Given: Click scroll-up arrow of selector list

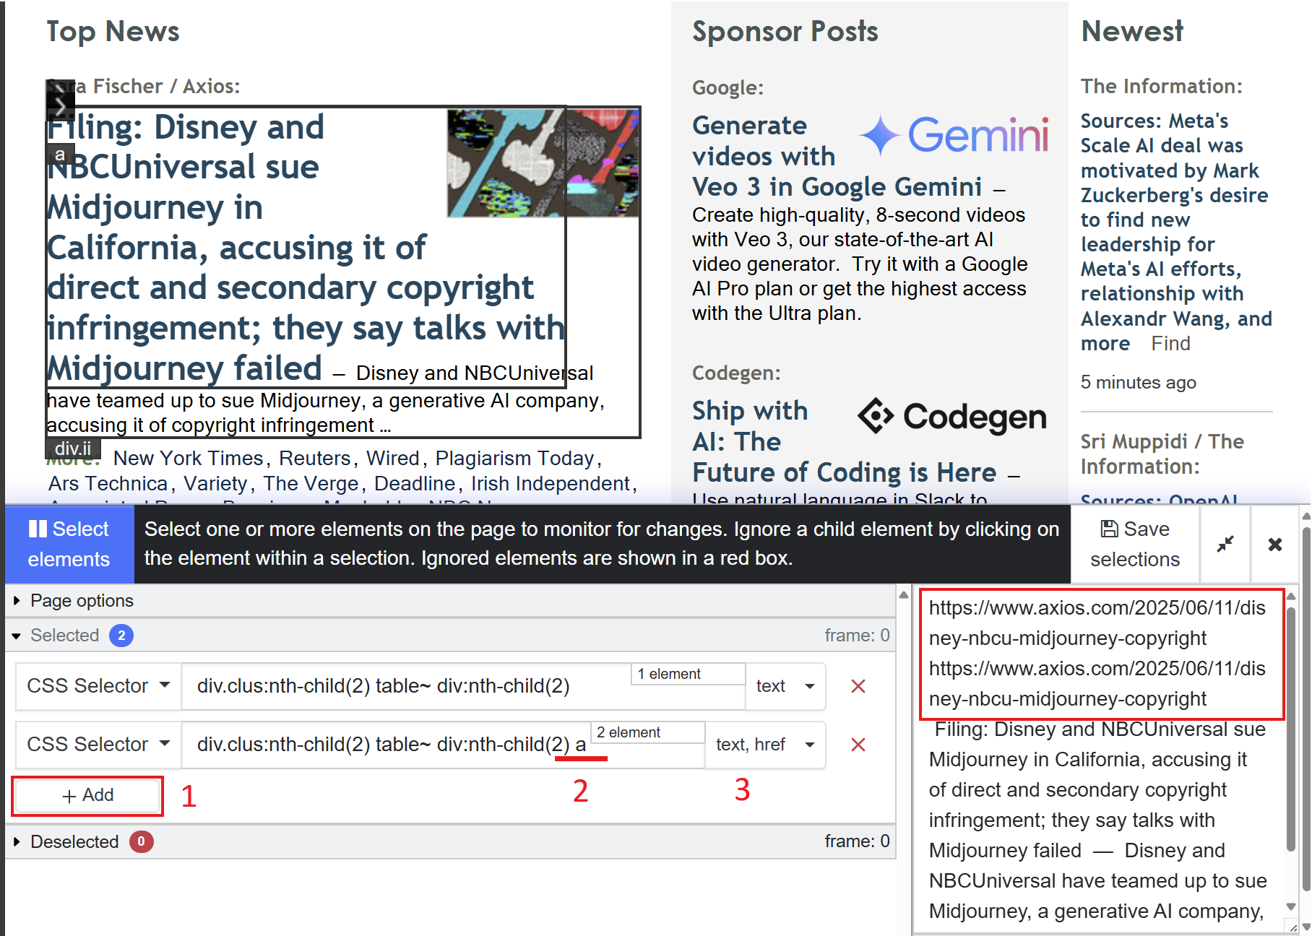Looking at the screenshot, I should 903,594.
